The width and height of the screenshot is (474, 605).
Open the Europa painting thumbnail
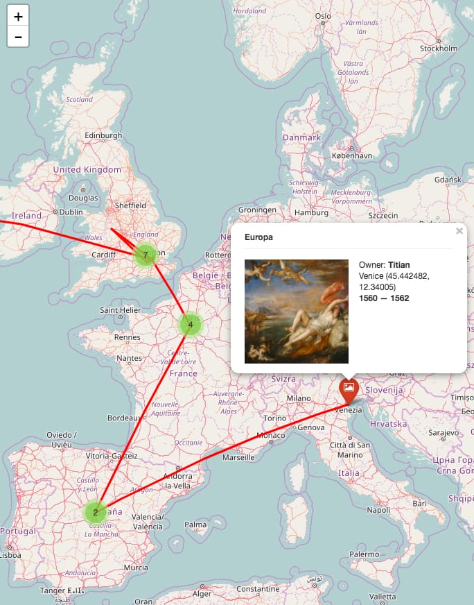pyautogui.click(x=297, y=312)
